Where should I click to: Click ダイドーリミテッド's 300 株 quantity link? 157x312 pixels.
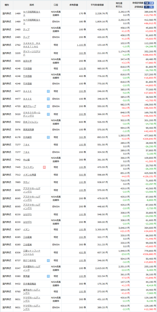coord(83,53)
